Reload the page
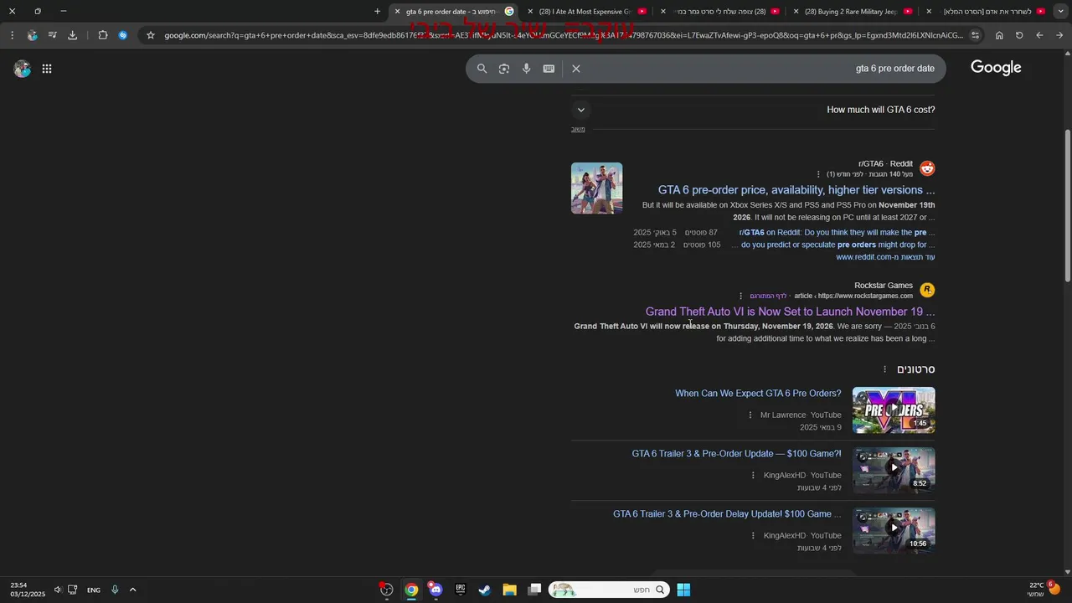This screenshot has height=603, width=1072. coord(1019,35)
